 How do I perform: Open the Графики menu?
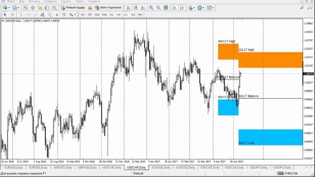[50, 1]
